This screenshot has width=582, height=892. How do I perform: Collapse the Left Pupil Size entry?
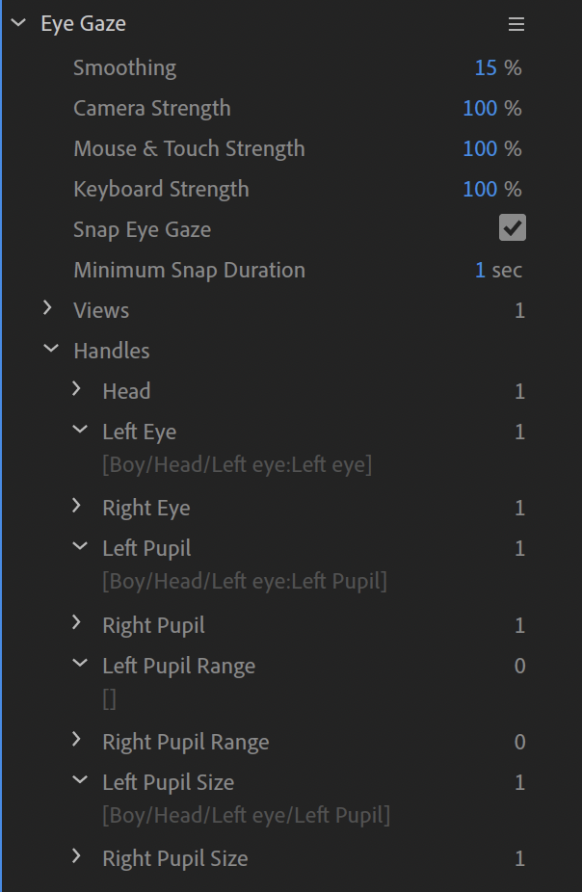pyautogui.click(x=79, y=781)
